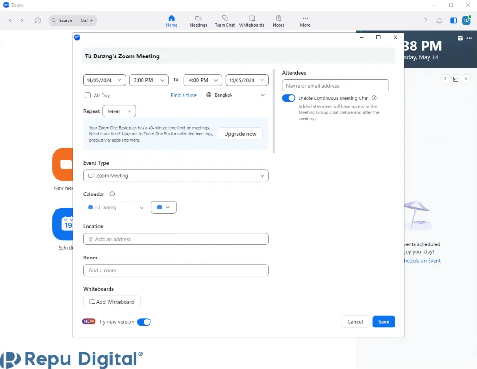Open the start date 14/05/2024 dropdown
Screen dimensions: 477x369
105,80
